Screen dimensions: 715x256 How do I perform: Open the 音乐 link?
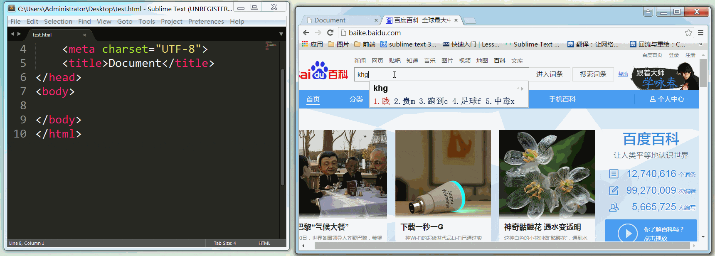(x=430, y=61)
